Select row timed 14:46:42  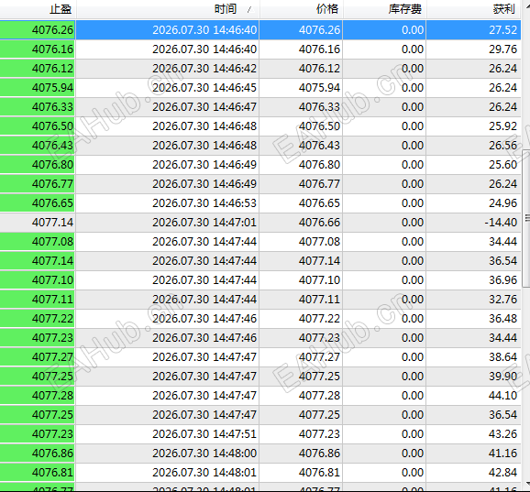tap(260, 68)
